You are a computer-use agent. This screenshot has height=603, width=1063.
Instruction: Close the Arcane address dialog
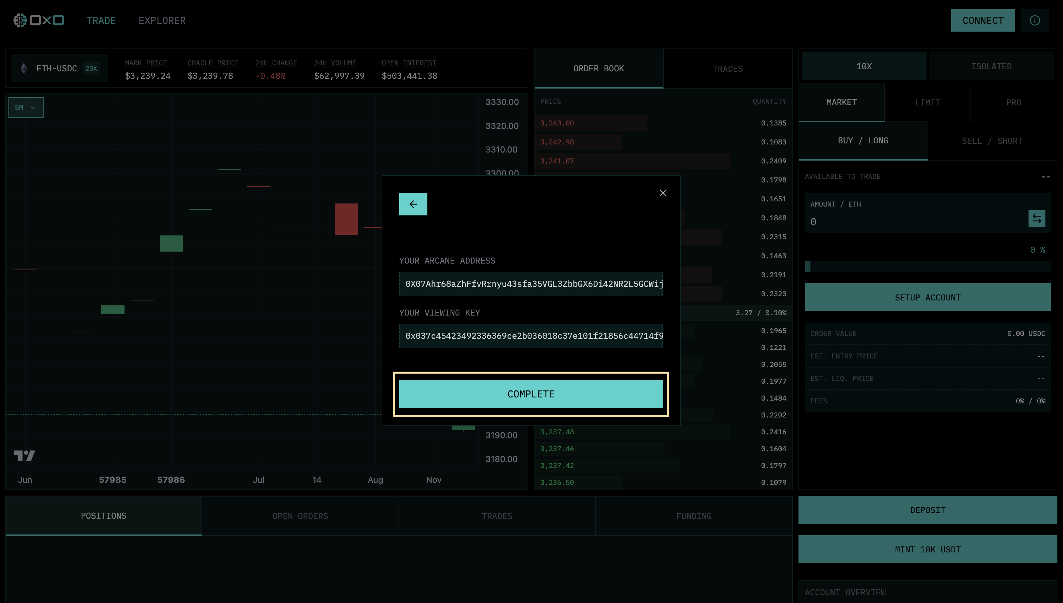click(663, 193)
